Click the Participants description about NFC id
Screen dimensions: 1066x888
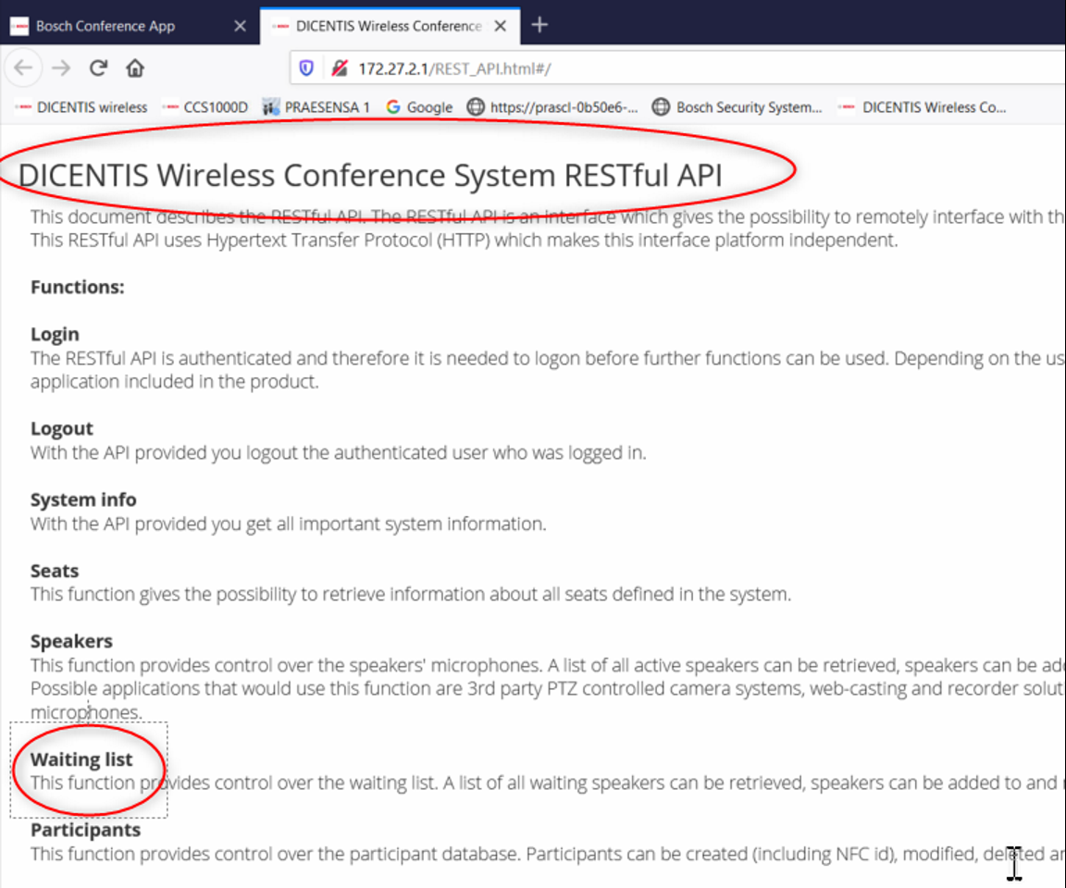point(548,854)
